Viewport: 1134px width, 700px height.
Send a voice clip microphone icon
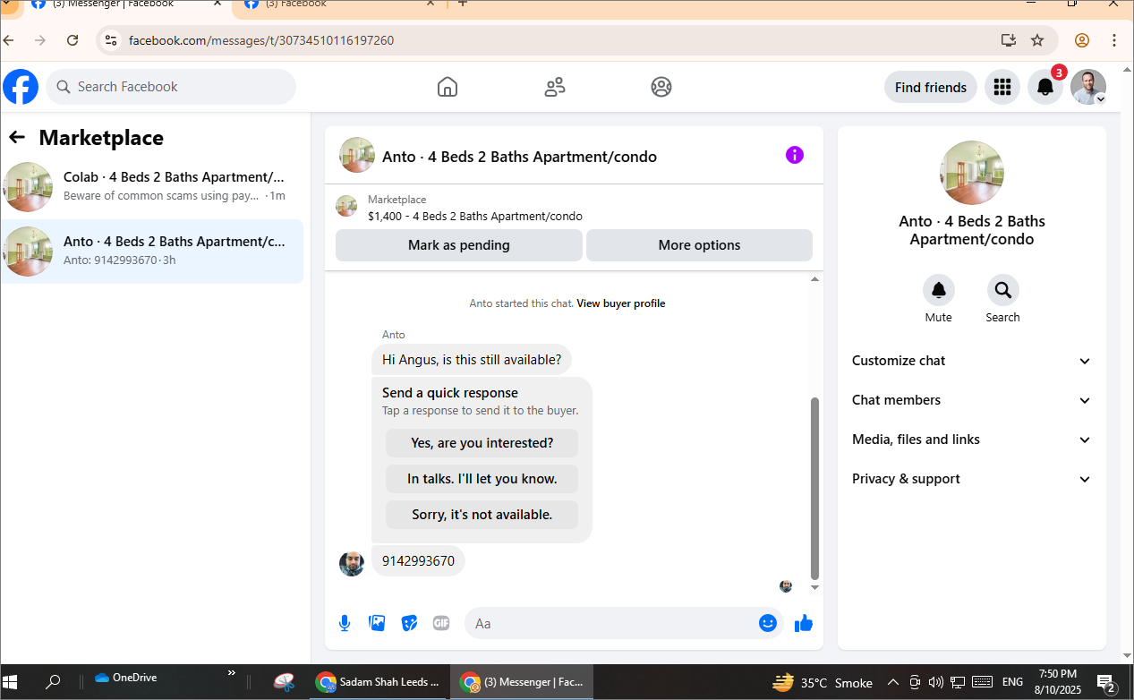coord(345,623)
